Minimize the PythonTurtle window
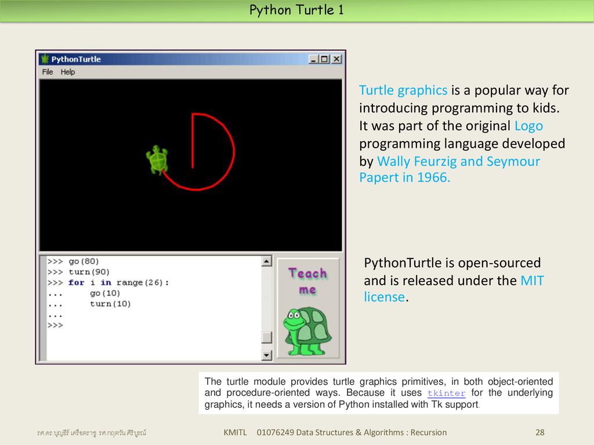594x445 pixels. pyautogui.click(x=313, y=59)
